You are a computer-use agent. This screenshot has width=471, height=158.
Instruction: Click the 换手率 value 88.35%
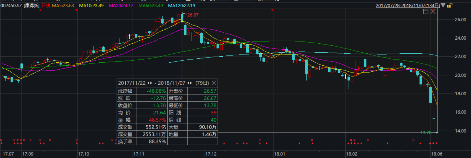point(157,142)
